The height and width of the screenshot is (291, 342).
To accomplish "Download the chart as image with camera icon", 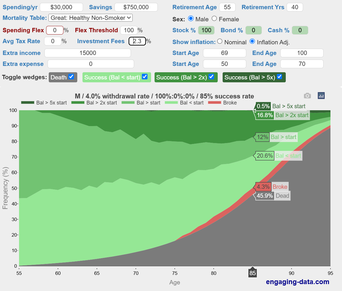I will pyautogui.click(x=307, y=96).
